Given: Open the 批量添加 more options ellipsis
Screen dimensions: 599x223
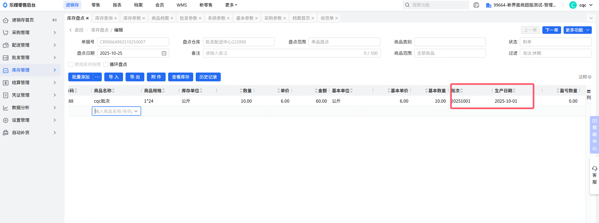Looking at the screenshot, I should point(97,77).
